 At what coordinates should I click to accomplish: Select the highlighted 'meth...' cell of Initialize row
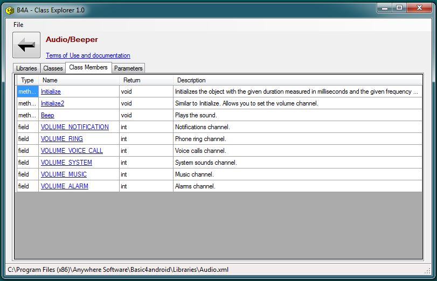coord(27,92)
